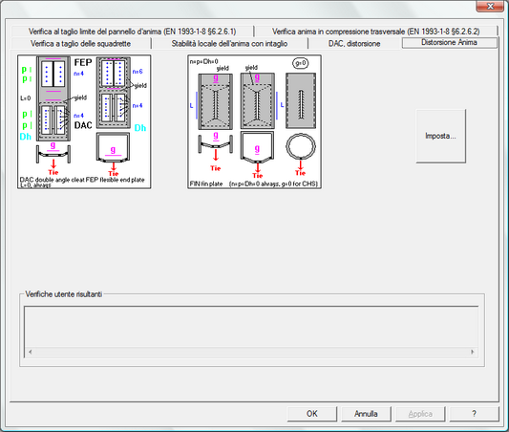Viewport: 509px width, 432px height.
Task: Click the 'FIN fin plate' caption text
Action: 206,184
